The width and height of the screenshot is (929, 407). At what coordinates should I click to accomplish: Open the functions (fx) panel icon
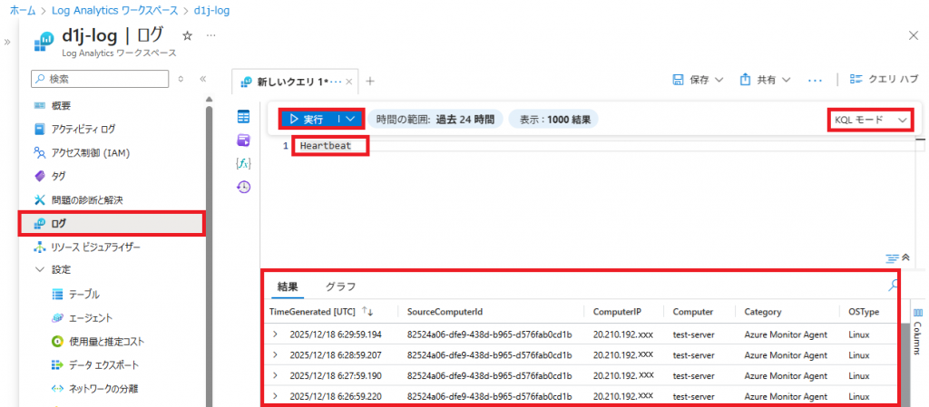(243, 163)
